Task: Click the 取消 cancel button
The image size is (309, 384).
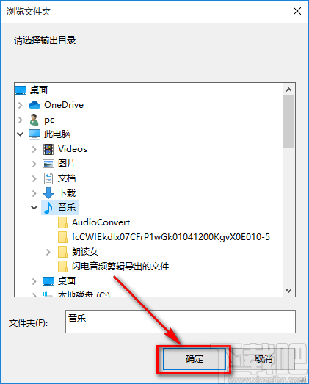Action: (x=263, y=359)
